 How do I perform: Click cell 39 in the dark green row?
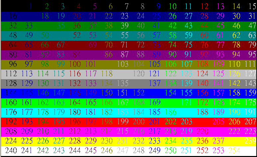125,26
